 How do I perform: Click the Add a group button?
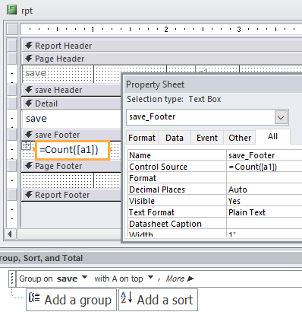pos(71,300)
